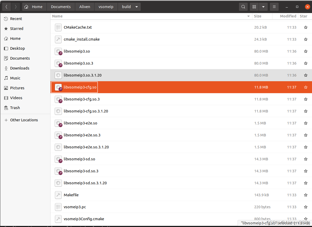Switch to grid view using the toolbar icon

[254, 7]
